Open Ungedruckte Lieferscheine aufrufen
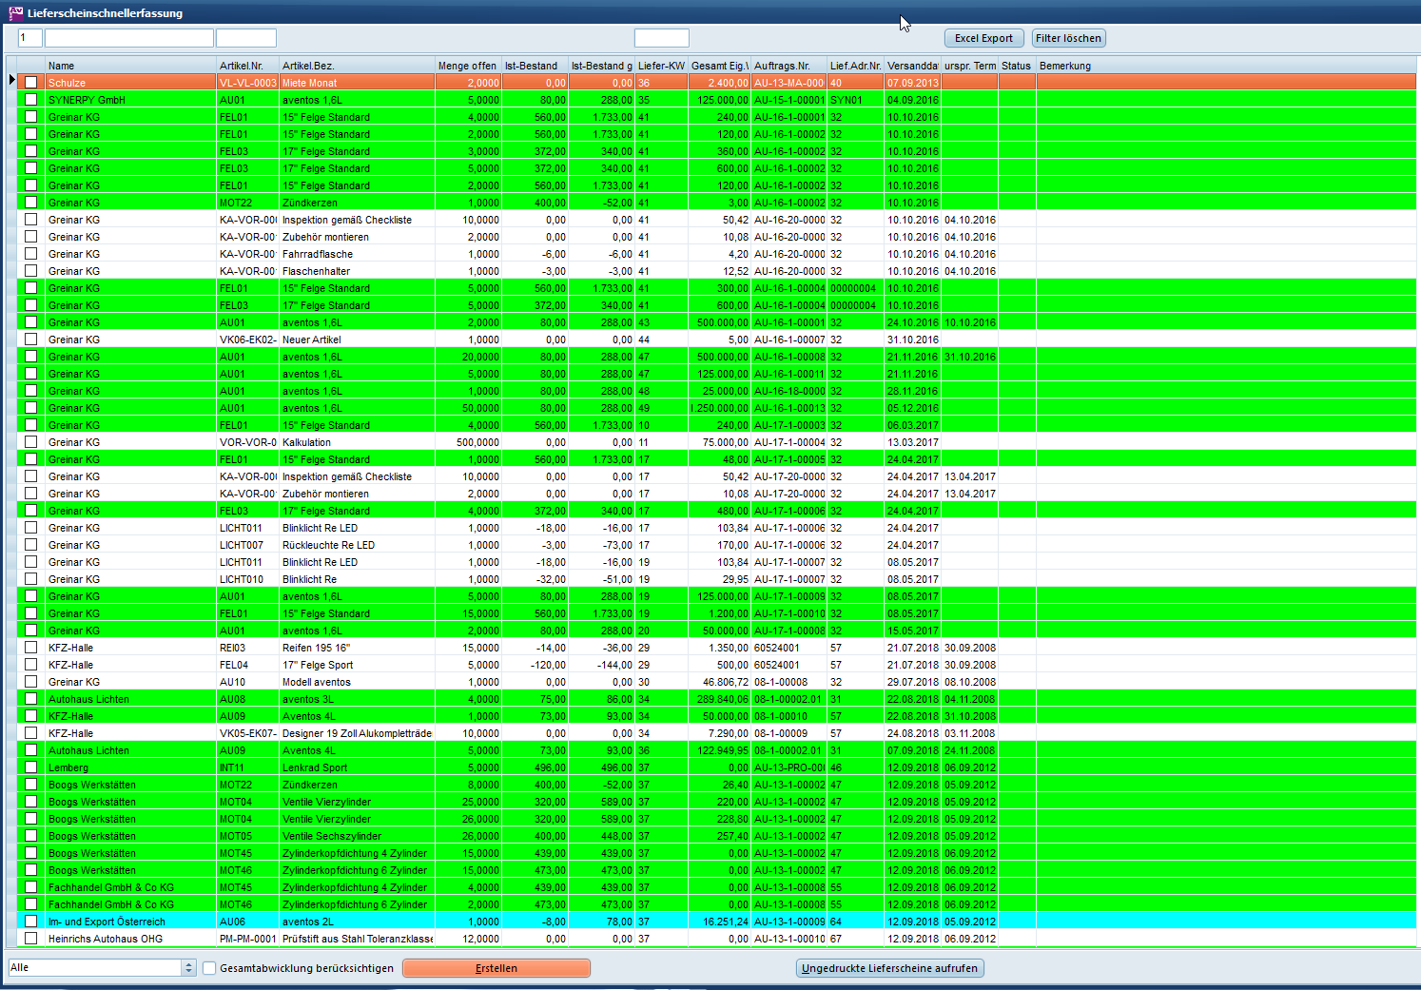The height and width of the screenshot is (990, 1421). [x=889, y=968]
